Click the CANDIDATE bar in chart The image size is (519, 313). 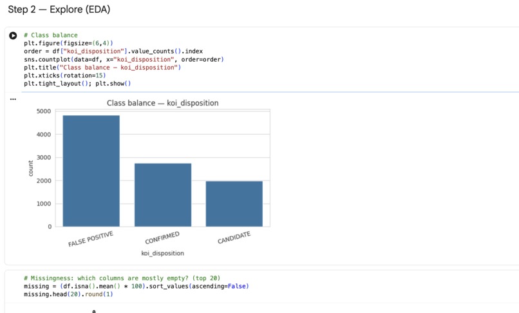point(234,204)
